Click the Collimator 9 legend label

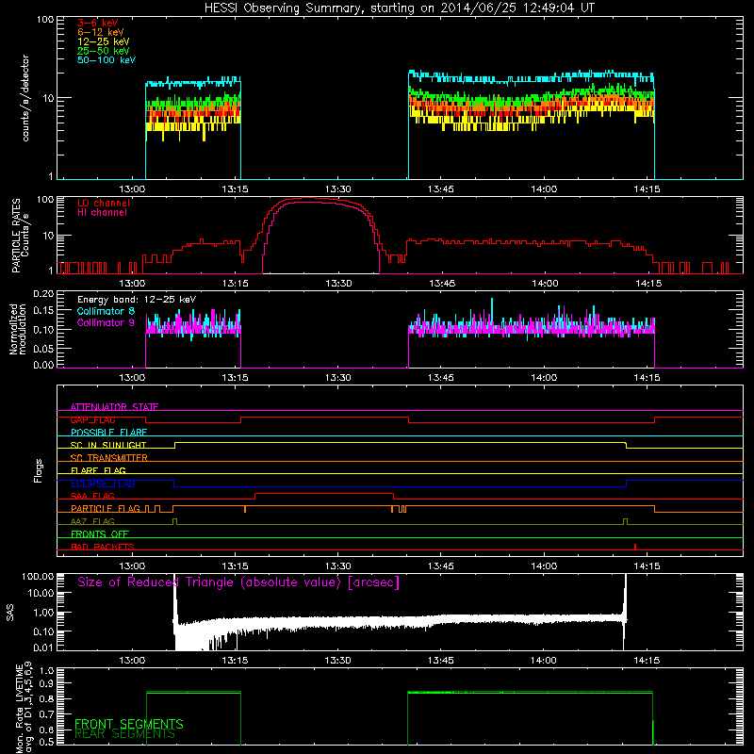pos(106,322)
